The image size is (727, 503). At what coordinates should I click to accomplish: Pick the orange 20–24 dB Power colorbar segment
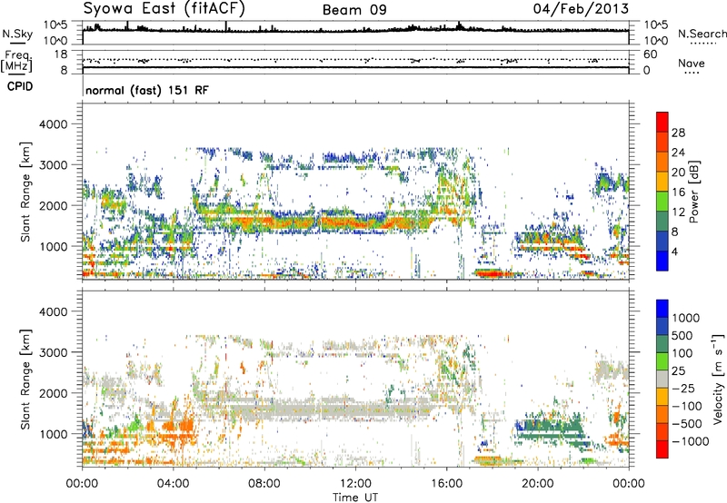pyautogui.click(x=662, y=162)
